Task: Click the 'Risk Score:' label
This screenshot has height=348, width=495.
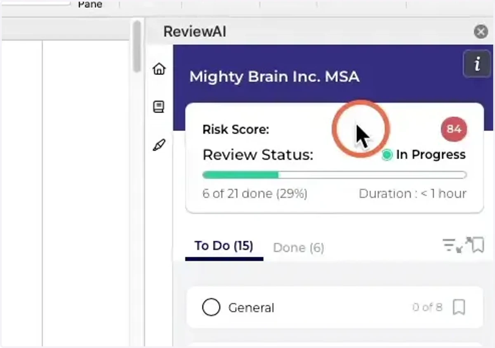Action: point(236,130)
